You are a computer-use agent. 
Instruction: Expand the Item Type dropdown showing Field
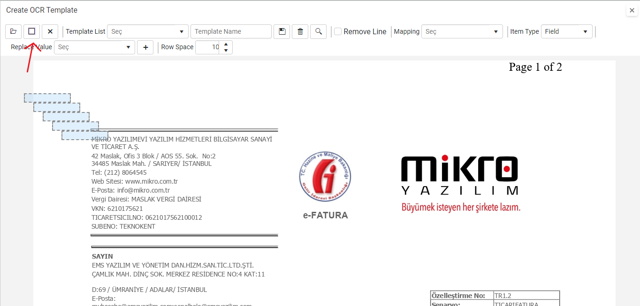click(567, 31)
